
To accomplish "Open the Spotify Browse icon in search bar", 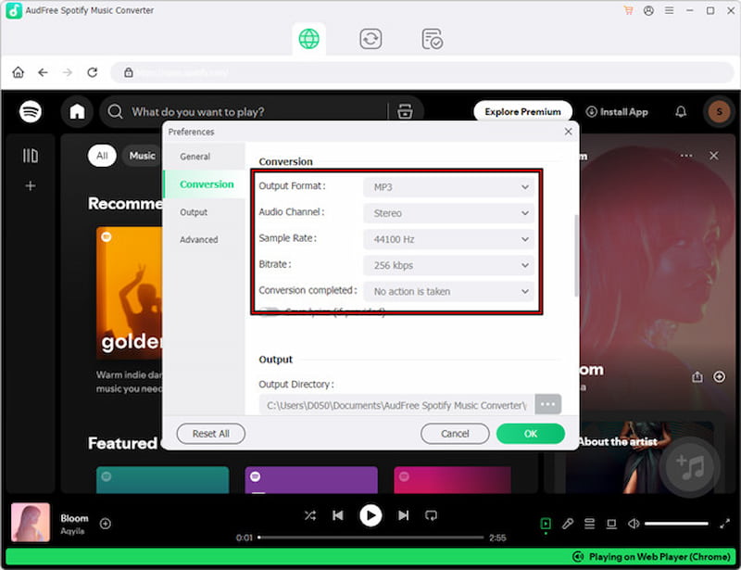I will pyautogui.click(x=405, y=111).
